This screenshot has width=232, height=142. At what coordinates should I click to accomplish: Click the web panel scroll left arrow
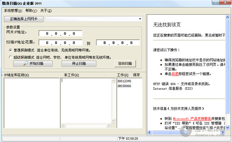click(x=149, y=132)
